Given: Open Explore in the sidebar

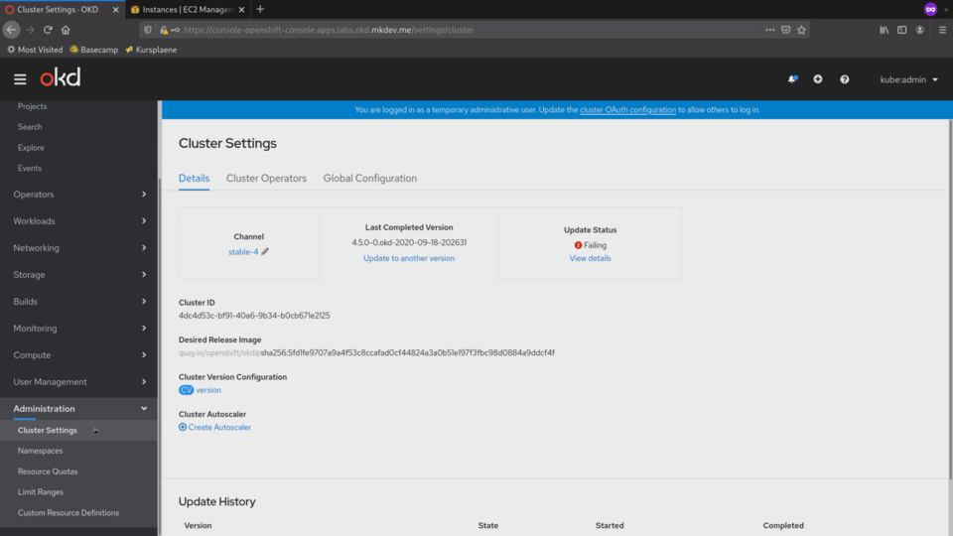Looking at the screenshot, I should point(31,148).
